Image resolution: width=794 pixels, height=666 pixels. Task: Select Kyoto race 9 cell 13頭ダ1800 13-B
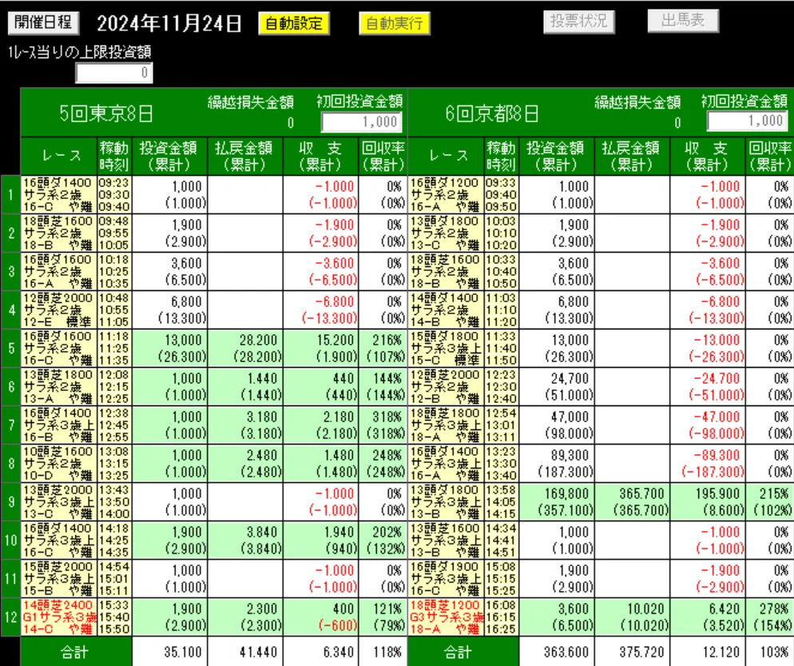coord(446,502)
